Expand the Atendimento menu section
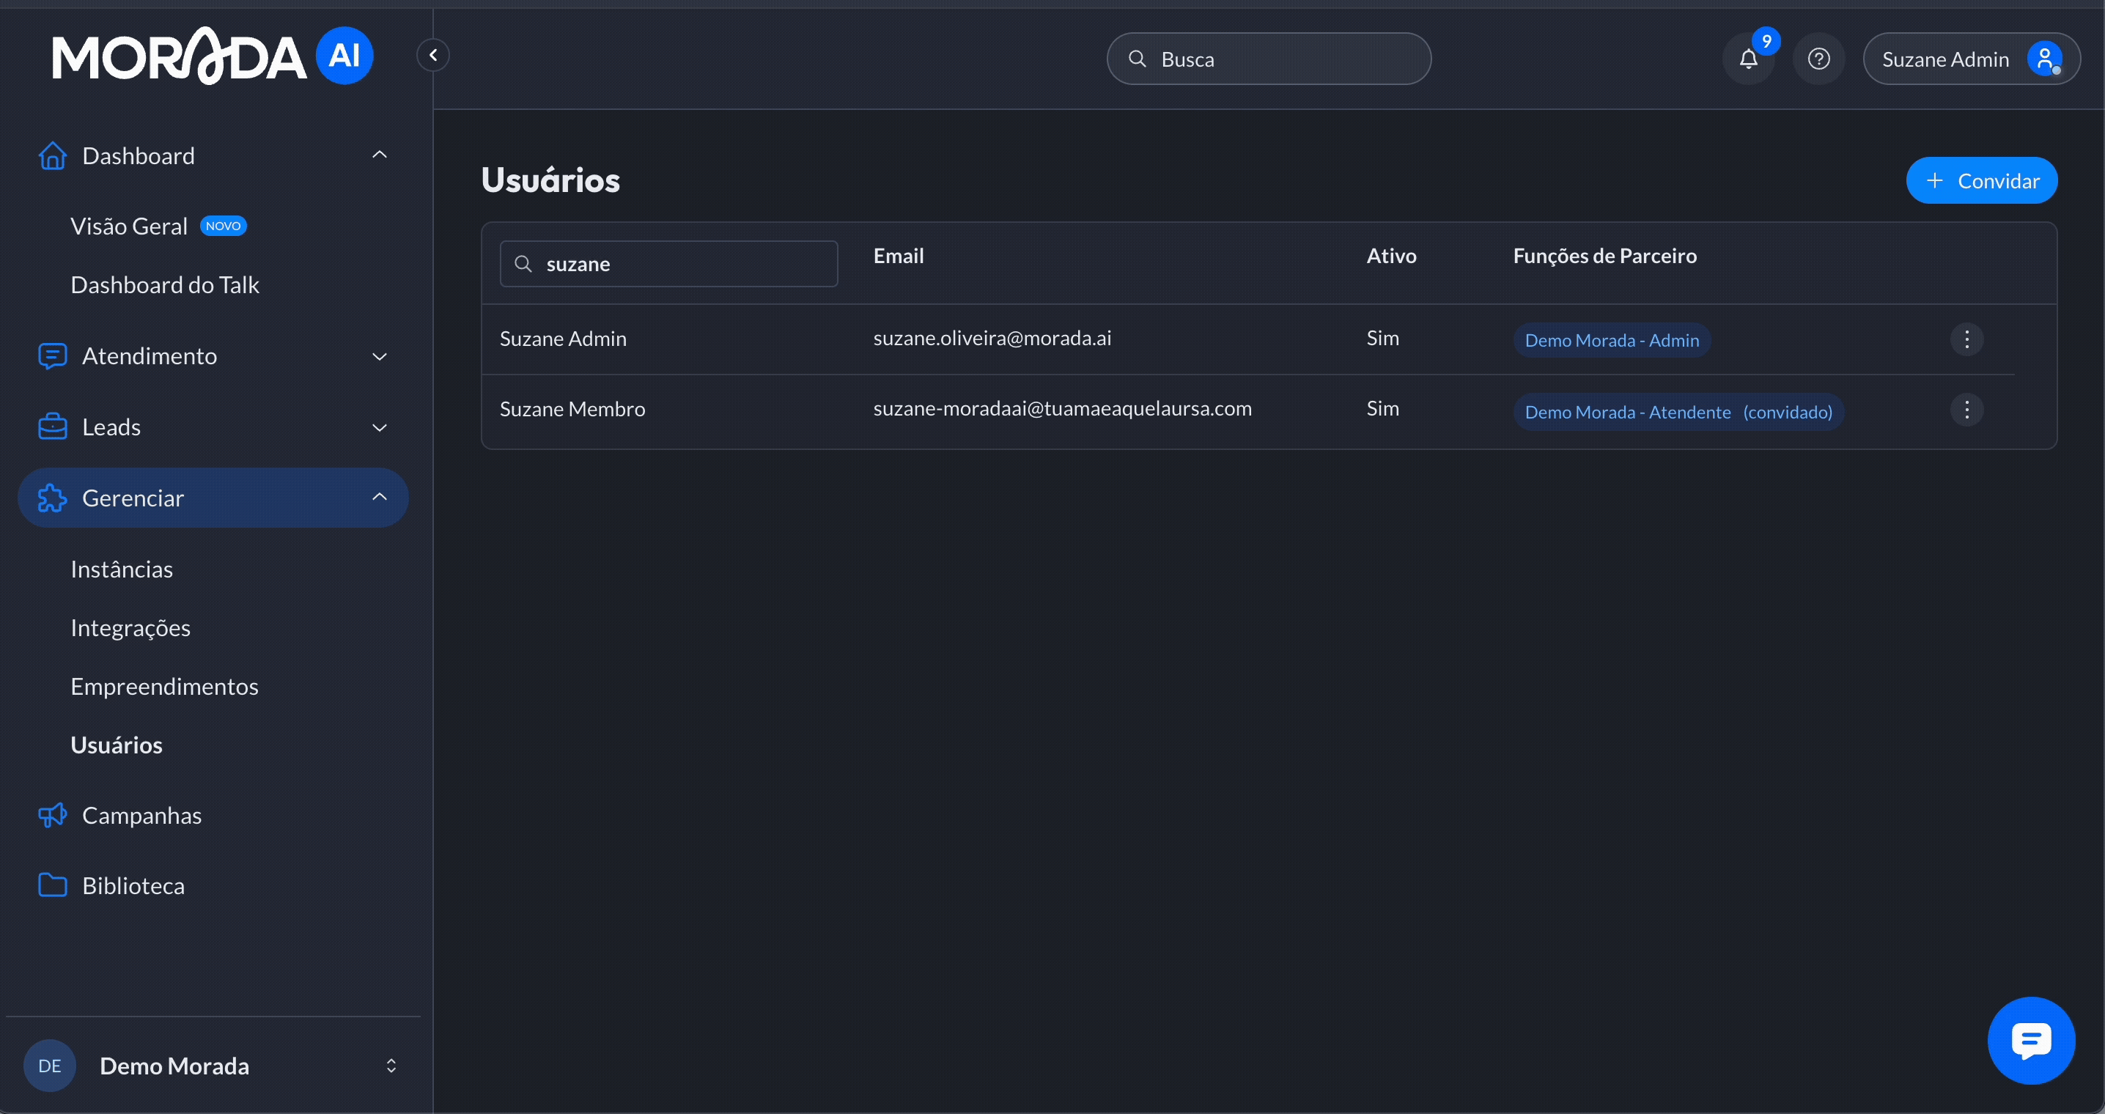2105x1114 pixels. (x=379, y=356)
